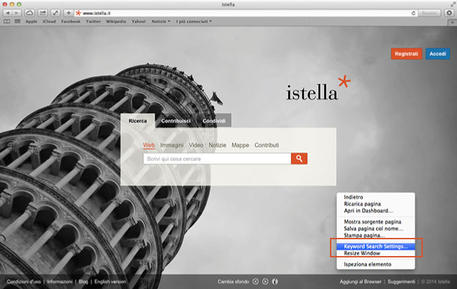
Task: Go back with Safari's back arrow
Action: pyautogui.click(x=8, y=13)
